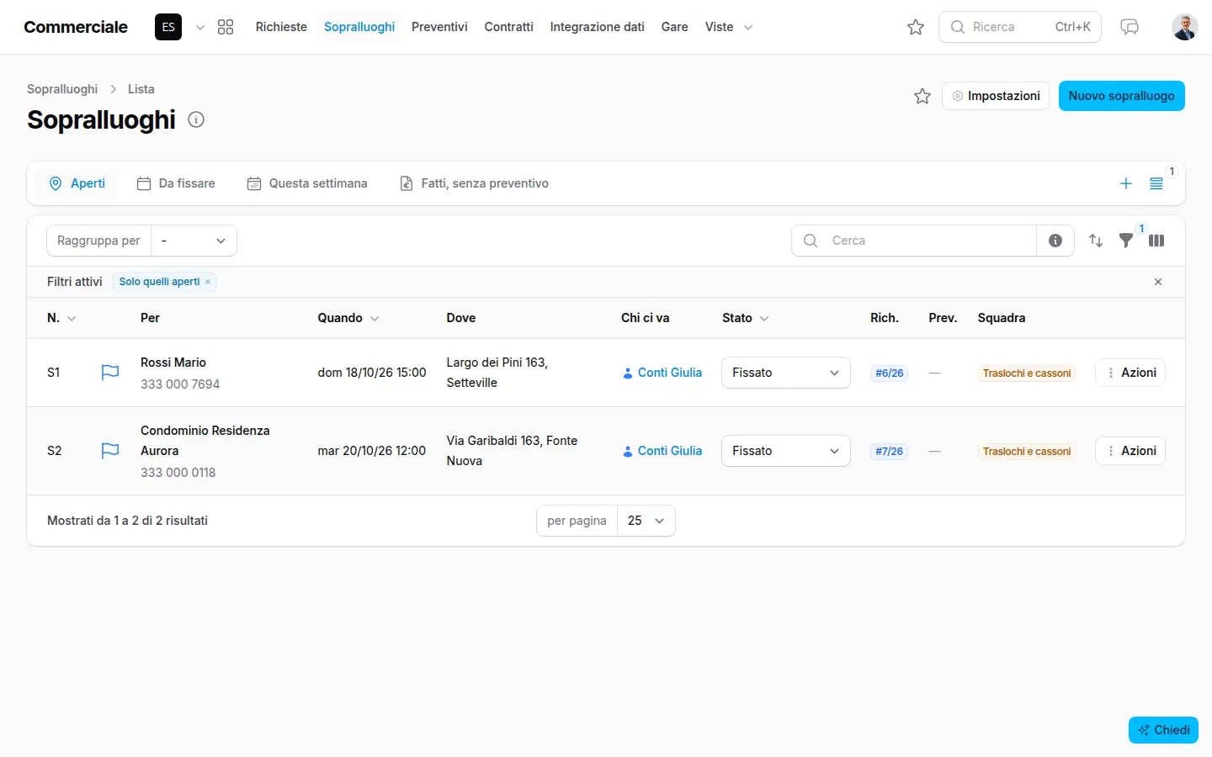Switch to the Da fissare tab

(176, 183)
